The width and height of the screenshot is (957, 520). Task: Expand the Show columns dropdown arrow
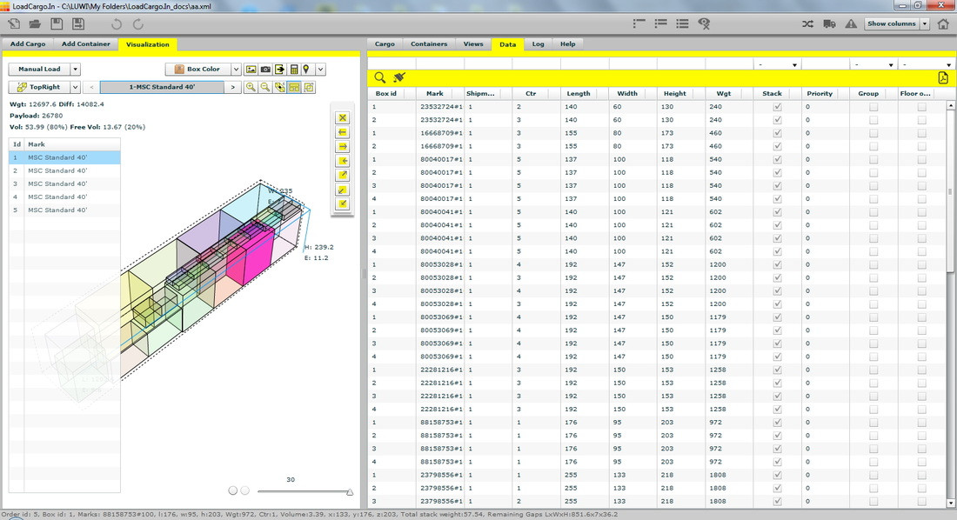[x=924, y=23]
